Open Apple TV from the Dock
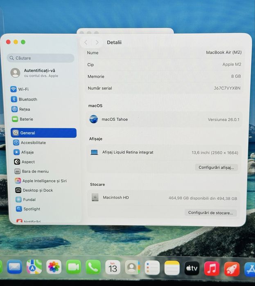The image size is (255, 286). pos(192,268)
